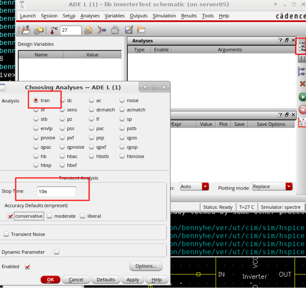Click the Edit Variables sliders icon

(x=302, y=59)
